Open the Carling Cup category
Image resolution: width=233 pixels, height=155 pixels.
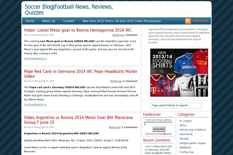click(187, 152)
